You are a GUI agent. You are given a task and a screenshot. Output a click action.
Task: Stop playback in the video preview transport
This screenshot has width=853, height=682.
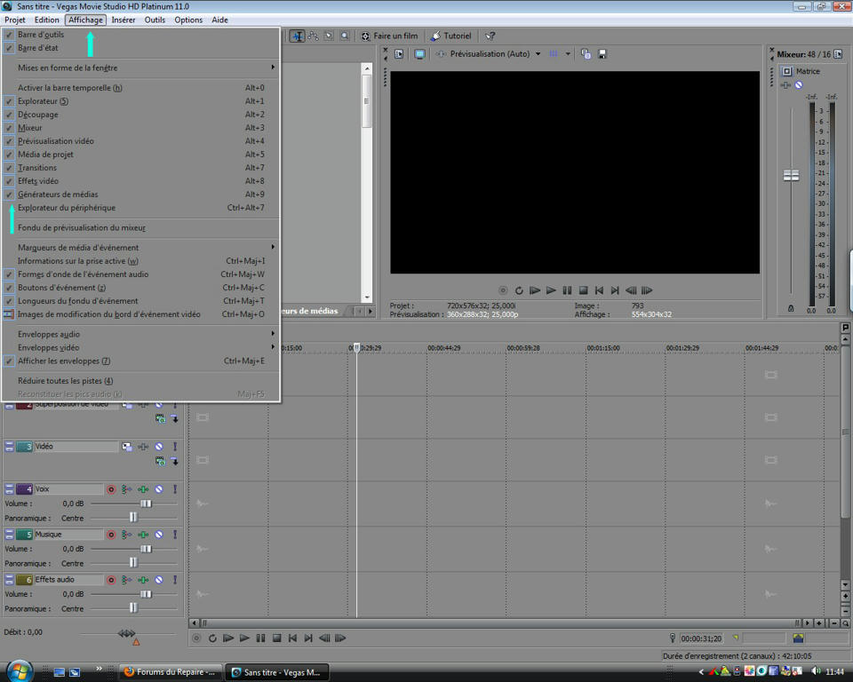(x=583, y=290)
